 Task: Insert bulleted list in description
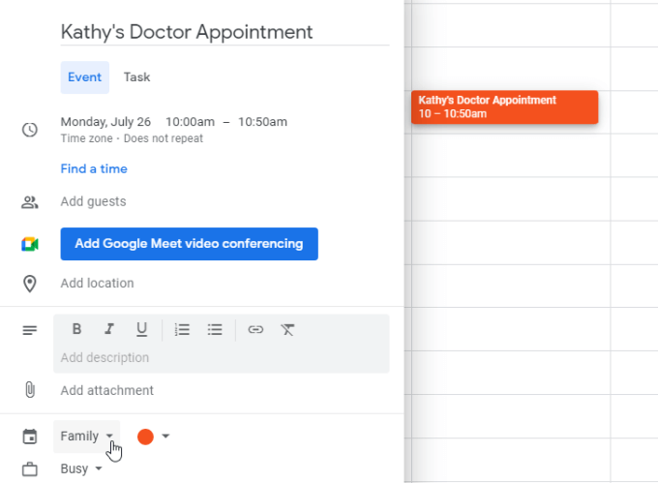coord(215,329)
